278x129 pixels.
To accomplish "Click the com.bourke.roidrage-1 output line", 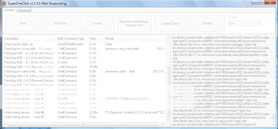I will [214, 44].
